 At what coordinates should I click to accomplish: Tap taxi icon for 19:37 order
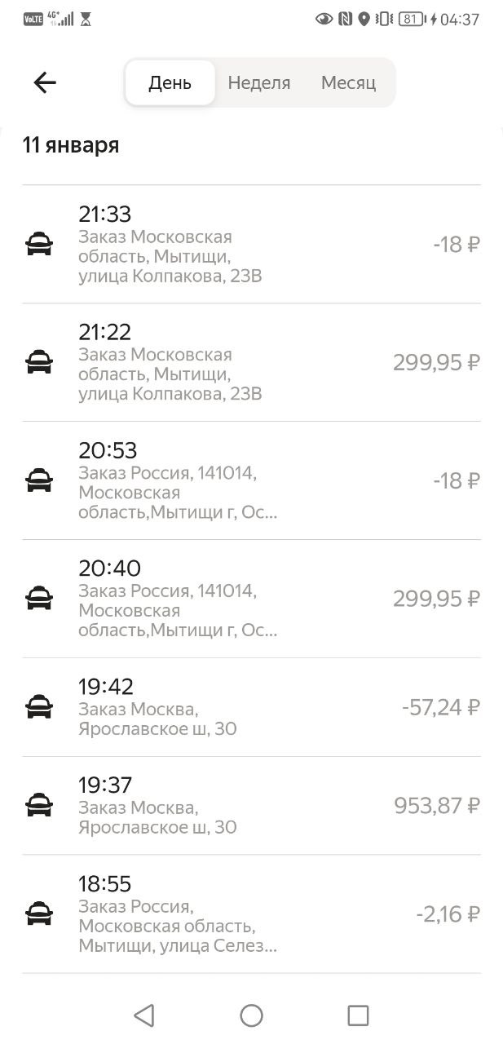pyautogui.click(x=39, y=806)
